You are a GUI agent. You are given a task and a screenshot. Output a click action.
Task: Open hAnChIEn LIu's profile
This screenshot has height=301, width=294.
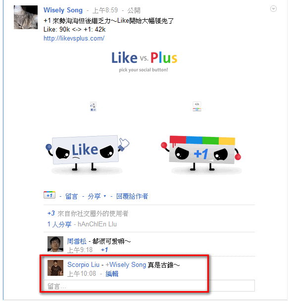click(97, 224)
